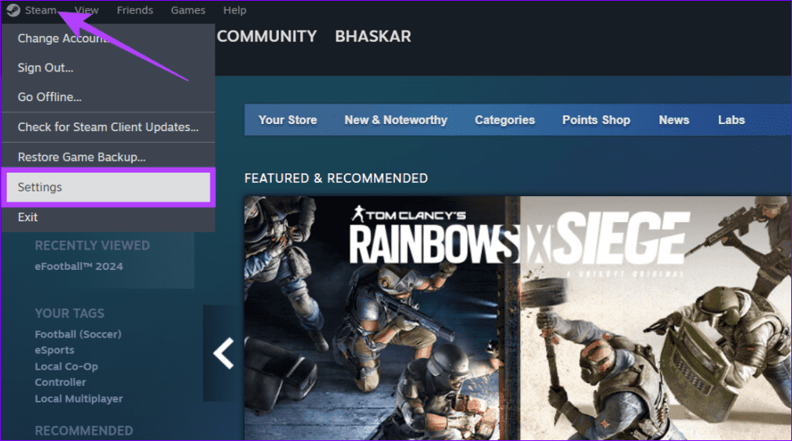Open the Steam menu label
This screenshot has height=441, width=792.
point(40,10)
